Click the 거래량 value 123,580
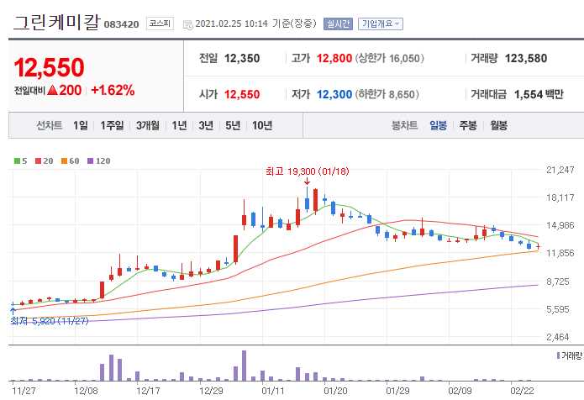Viewport: 584px width, 400px height. click(526, 59)
